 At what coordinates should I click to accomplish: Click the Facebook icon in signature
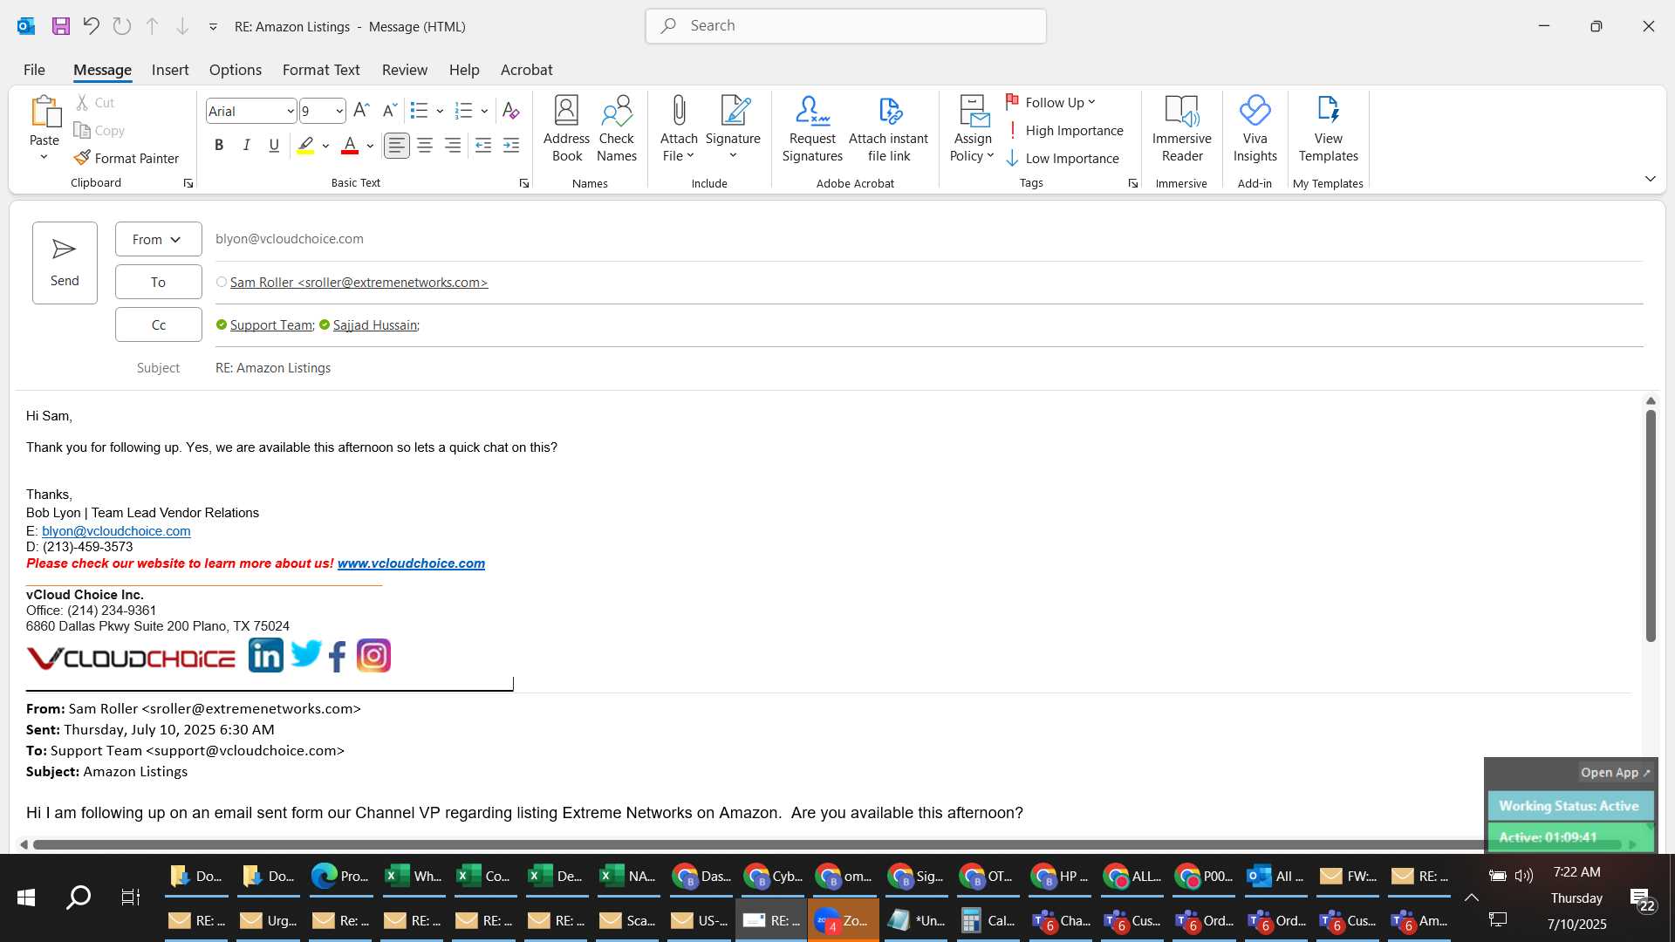338,656
